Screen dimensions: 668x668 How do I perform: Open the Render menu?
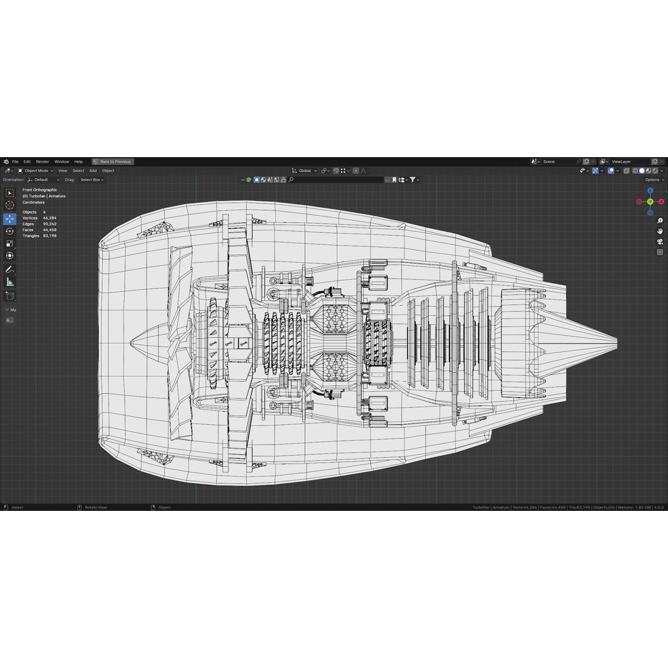[42, 161]
